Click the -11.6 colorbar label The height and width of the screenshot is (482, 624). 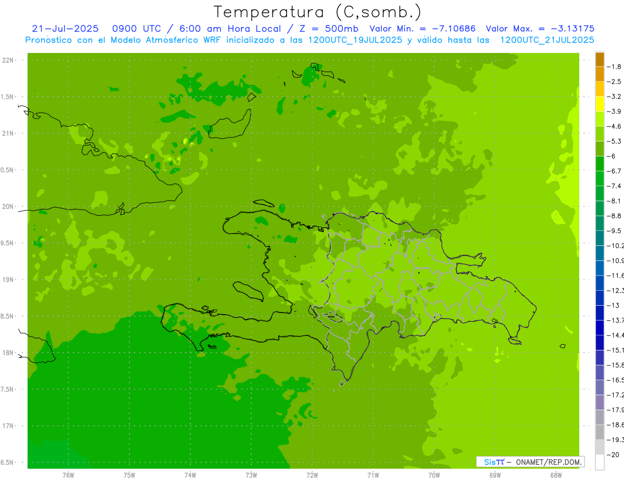[616, 275]
